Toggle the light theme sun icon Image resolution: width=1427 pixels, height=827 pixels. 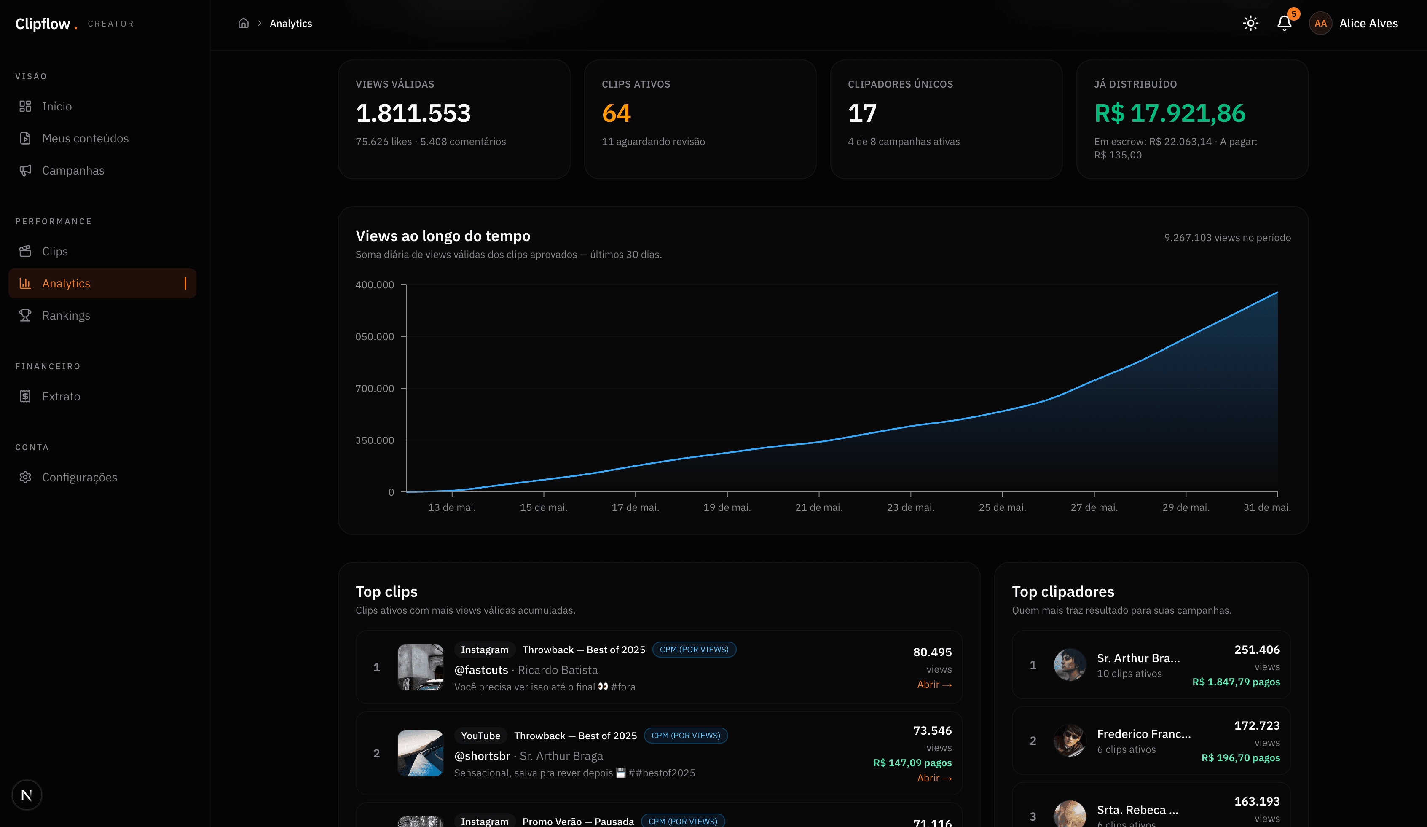tap(1250, 23)
